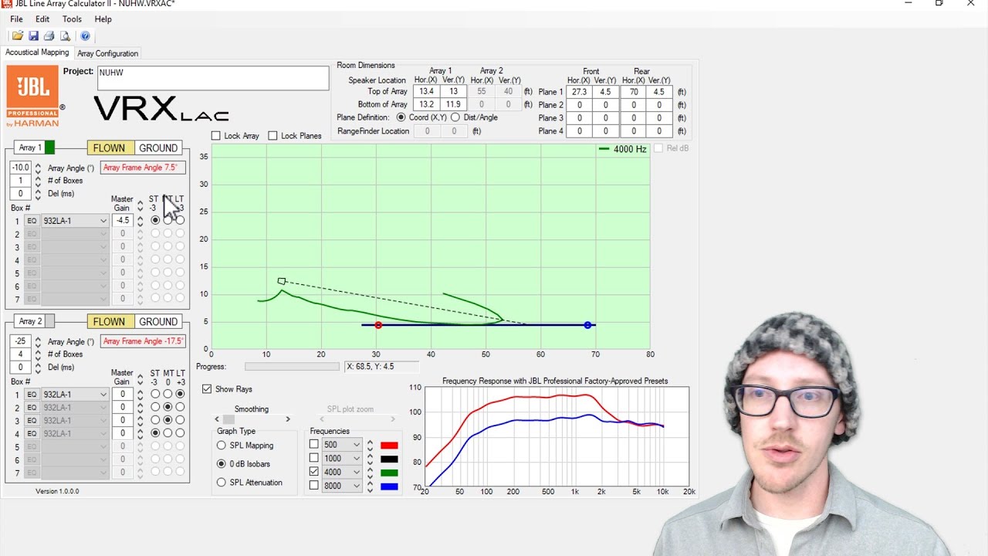Click Array 1 Master Gain field -4.5
This screenshot has height=556, width=988.
[x=122, y=221]
